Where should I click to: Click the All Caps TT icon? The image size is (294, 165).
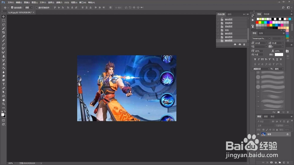coord(262,59)
